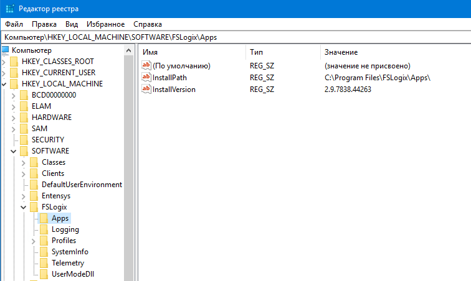
Task: Expand Clients key
Action: coord(24,174)
